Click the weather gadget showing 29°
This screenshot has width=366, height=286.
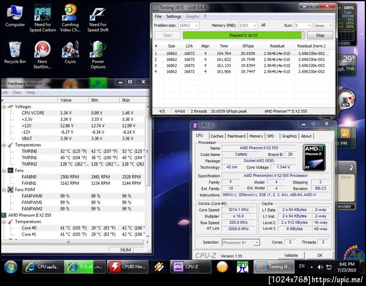click(x=347, y=64)
